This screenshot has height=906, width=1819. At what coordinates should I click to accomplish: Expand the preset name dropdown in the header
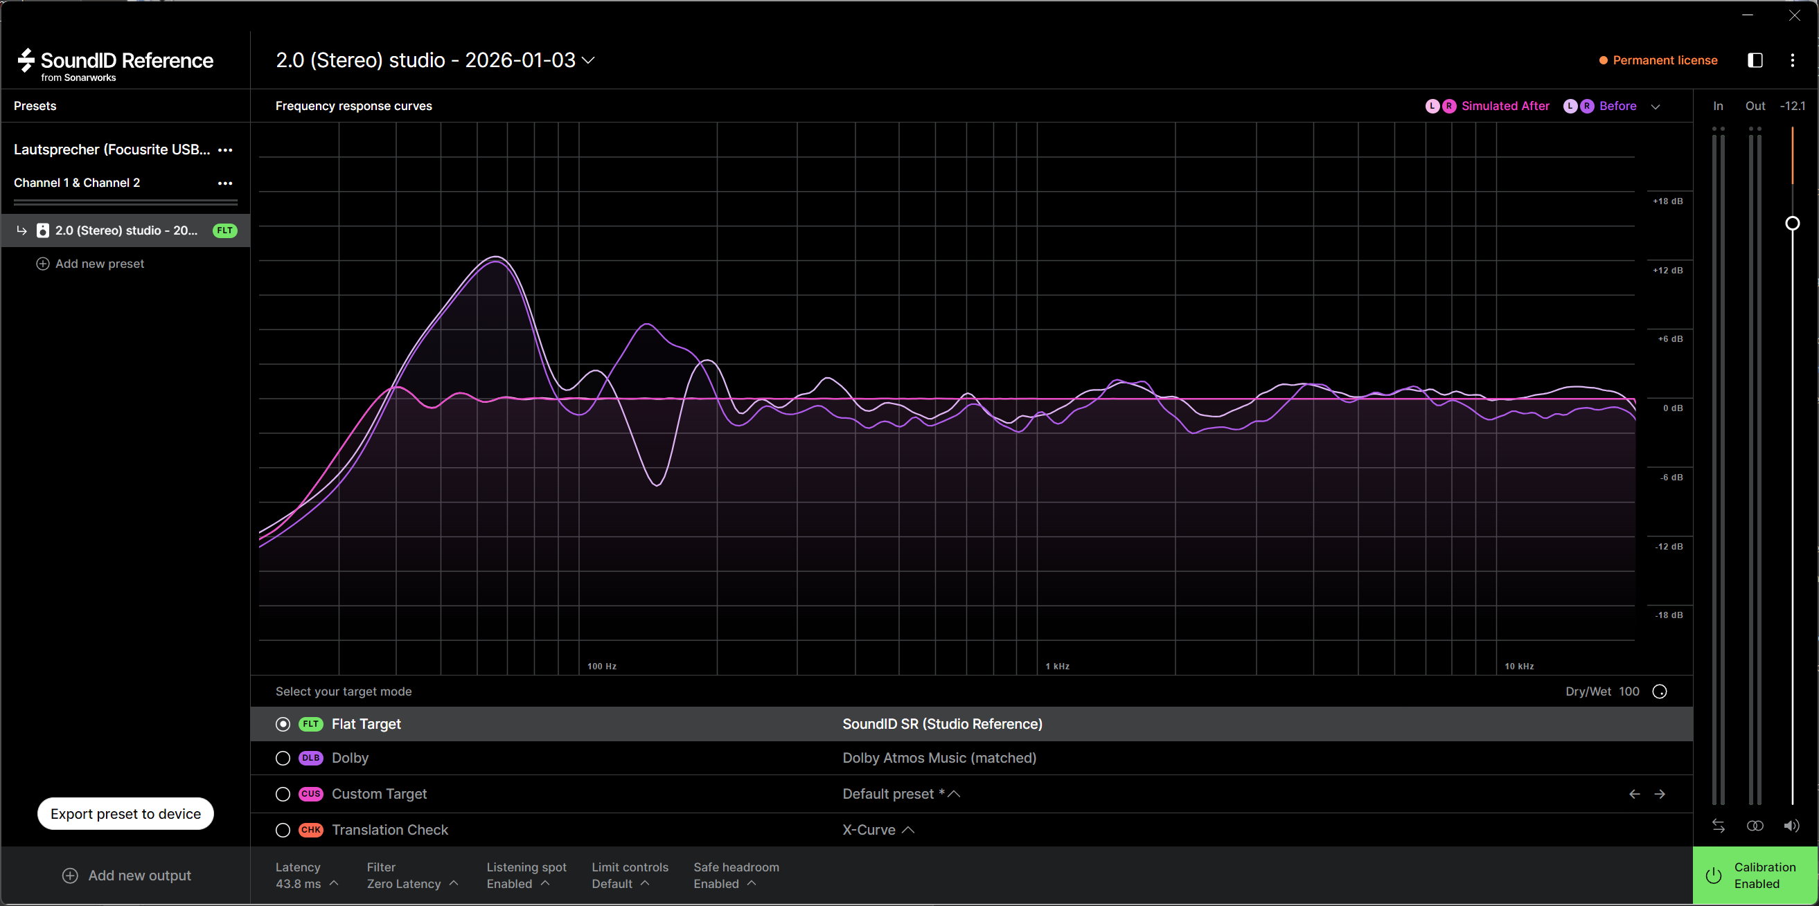point(588,60)
